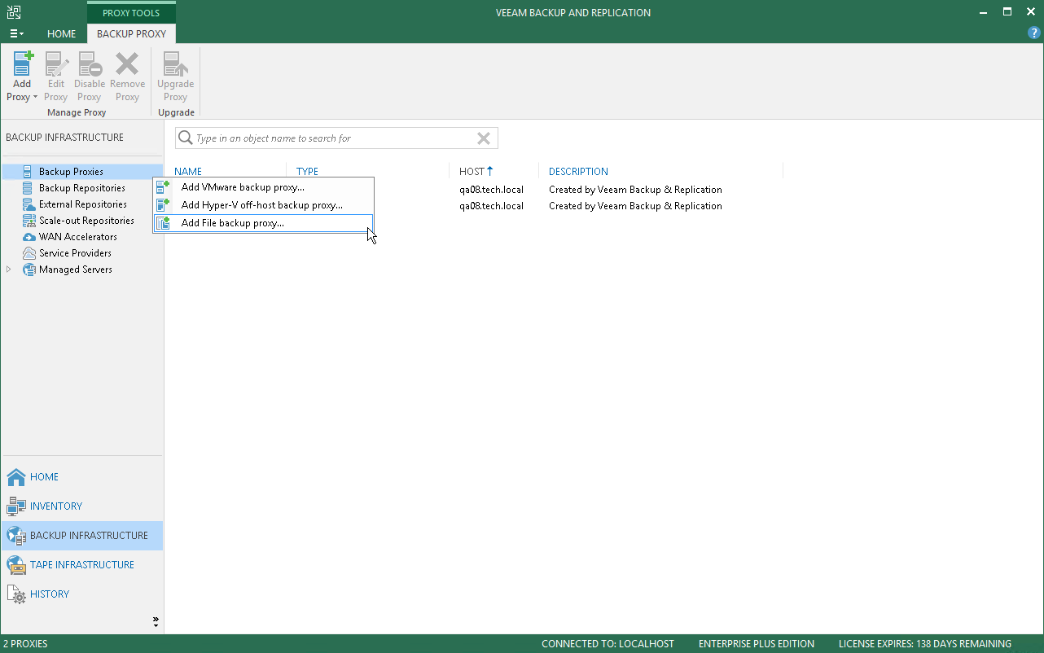
Task: Click the WAN Accelerators cloud icon
Action: coord(29,237)
